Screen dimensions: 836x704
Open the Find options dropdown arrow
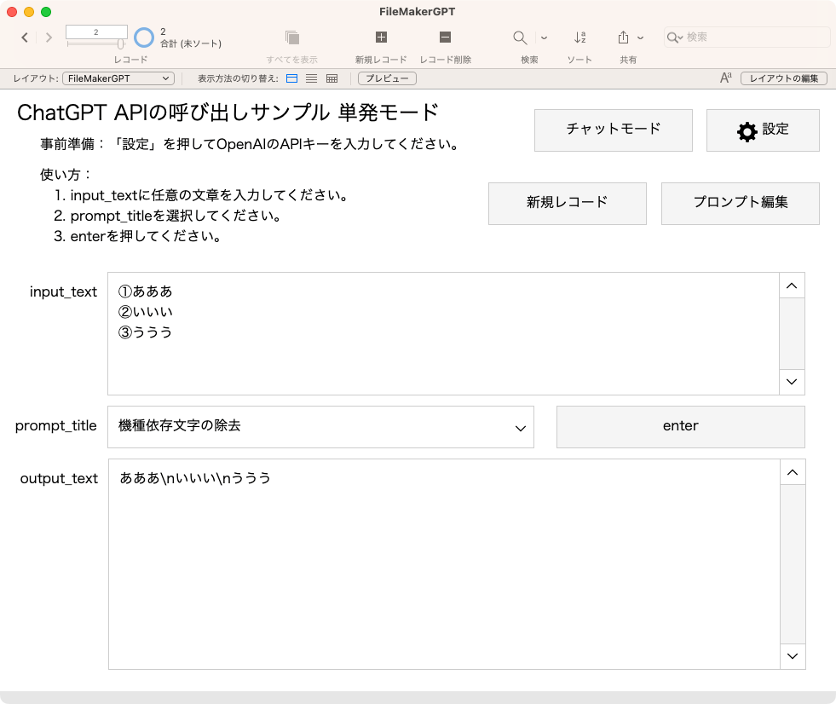tap(544, 38)
